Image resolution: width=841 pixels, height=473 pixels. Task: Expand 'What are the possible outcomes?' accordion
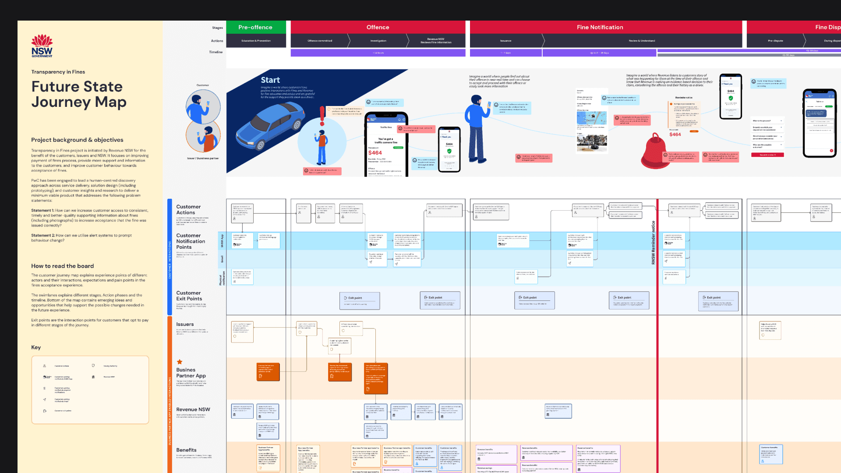[x=781, y=145]
